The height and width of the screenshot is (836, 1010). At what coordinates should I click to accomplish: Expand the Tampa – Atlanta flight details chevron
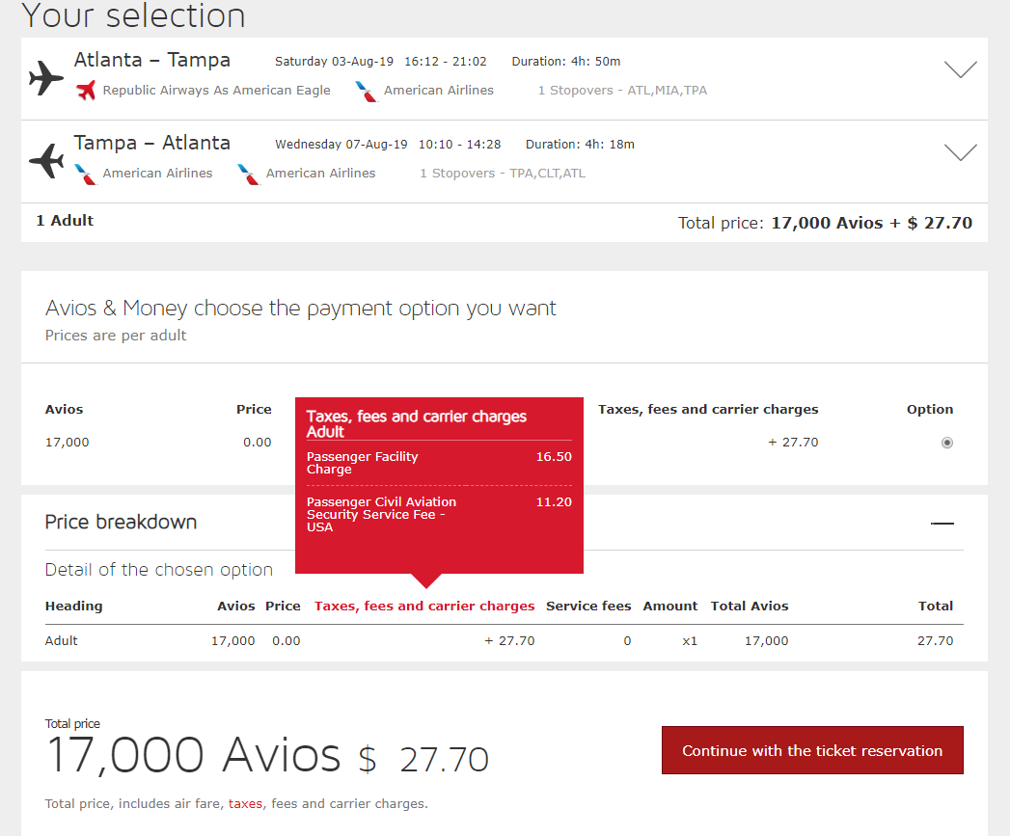coord(960,152)
